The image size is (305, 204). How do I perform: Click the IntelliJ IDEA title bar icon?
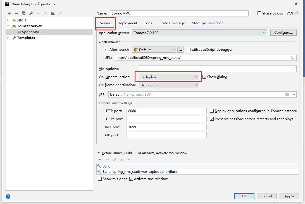click(7, 4)
